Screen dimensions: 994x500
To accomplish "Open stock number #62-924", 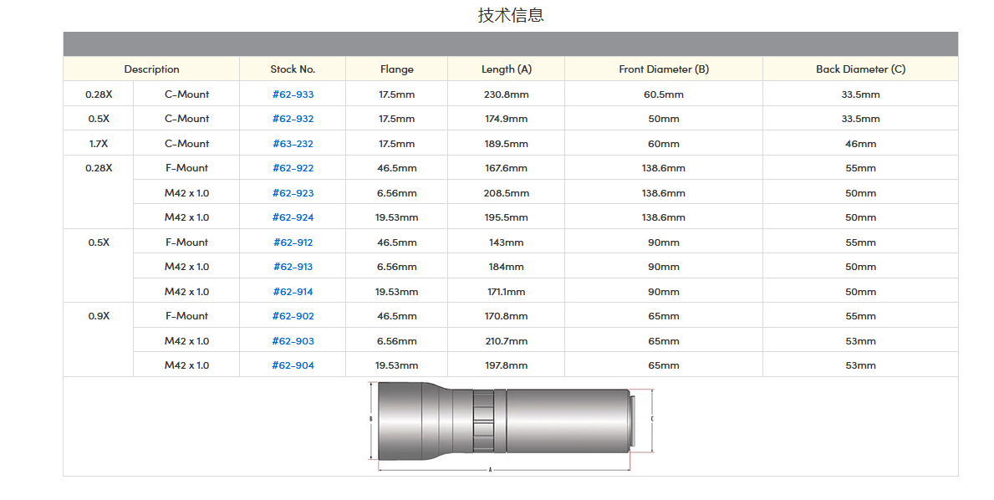I will pos(293,217).
